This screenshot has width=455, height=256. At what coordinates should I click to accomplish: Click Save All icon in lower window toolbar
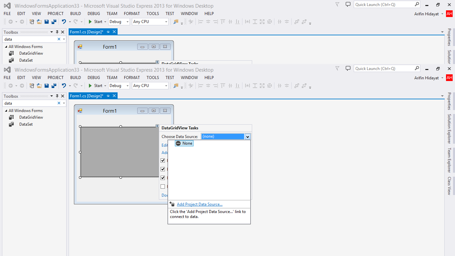54,86
